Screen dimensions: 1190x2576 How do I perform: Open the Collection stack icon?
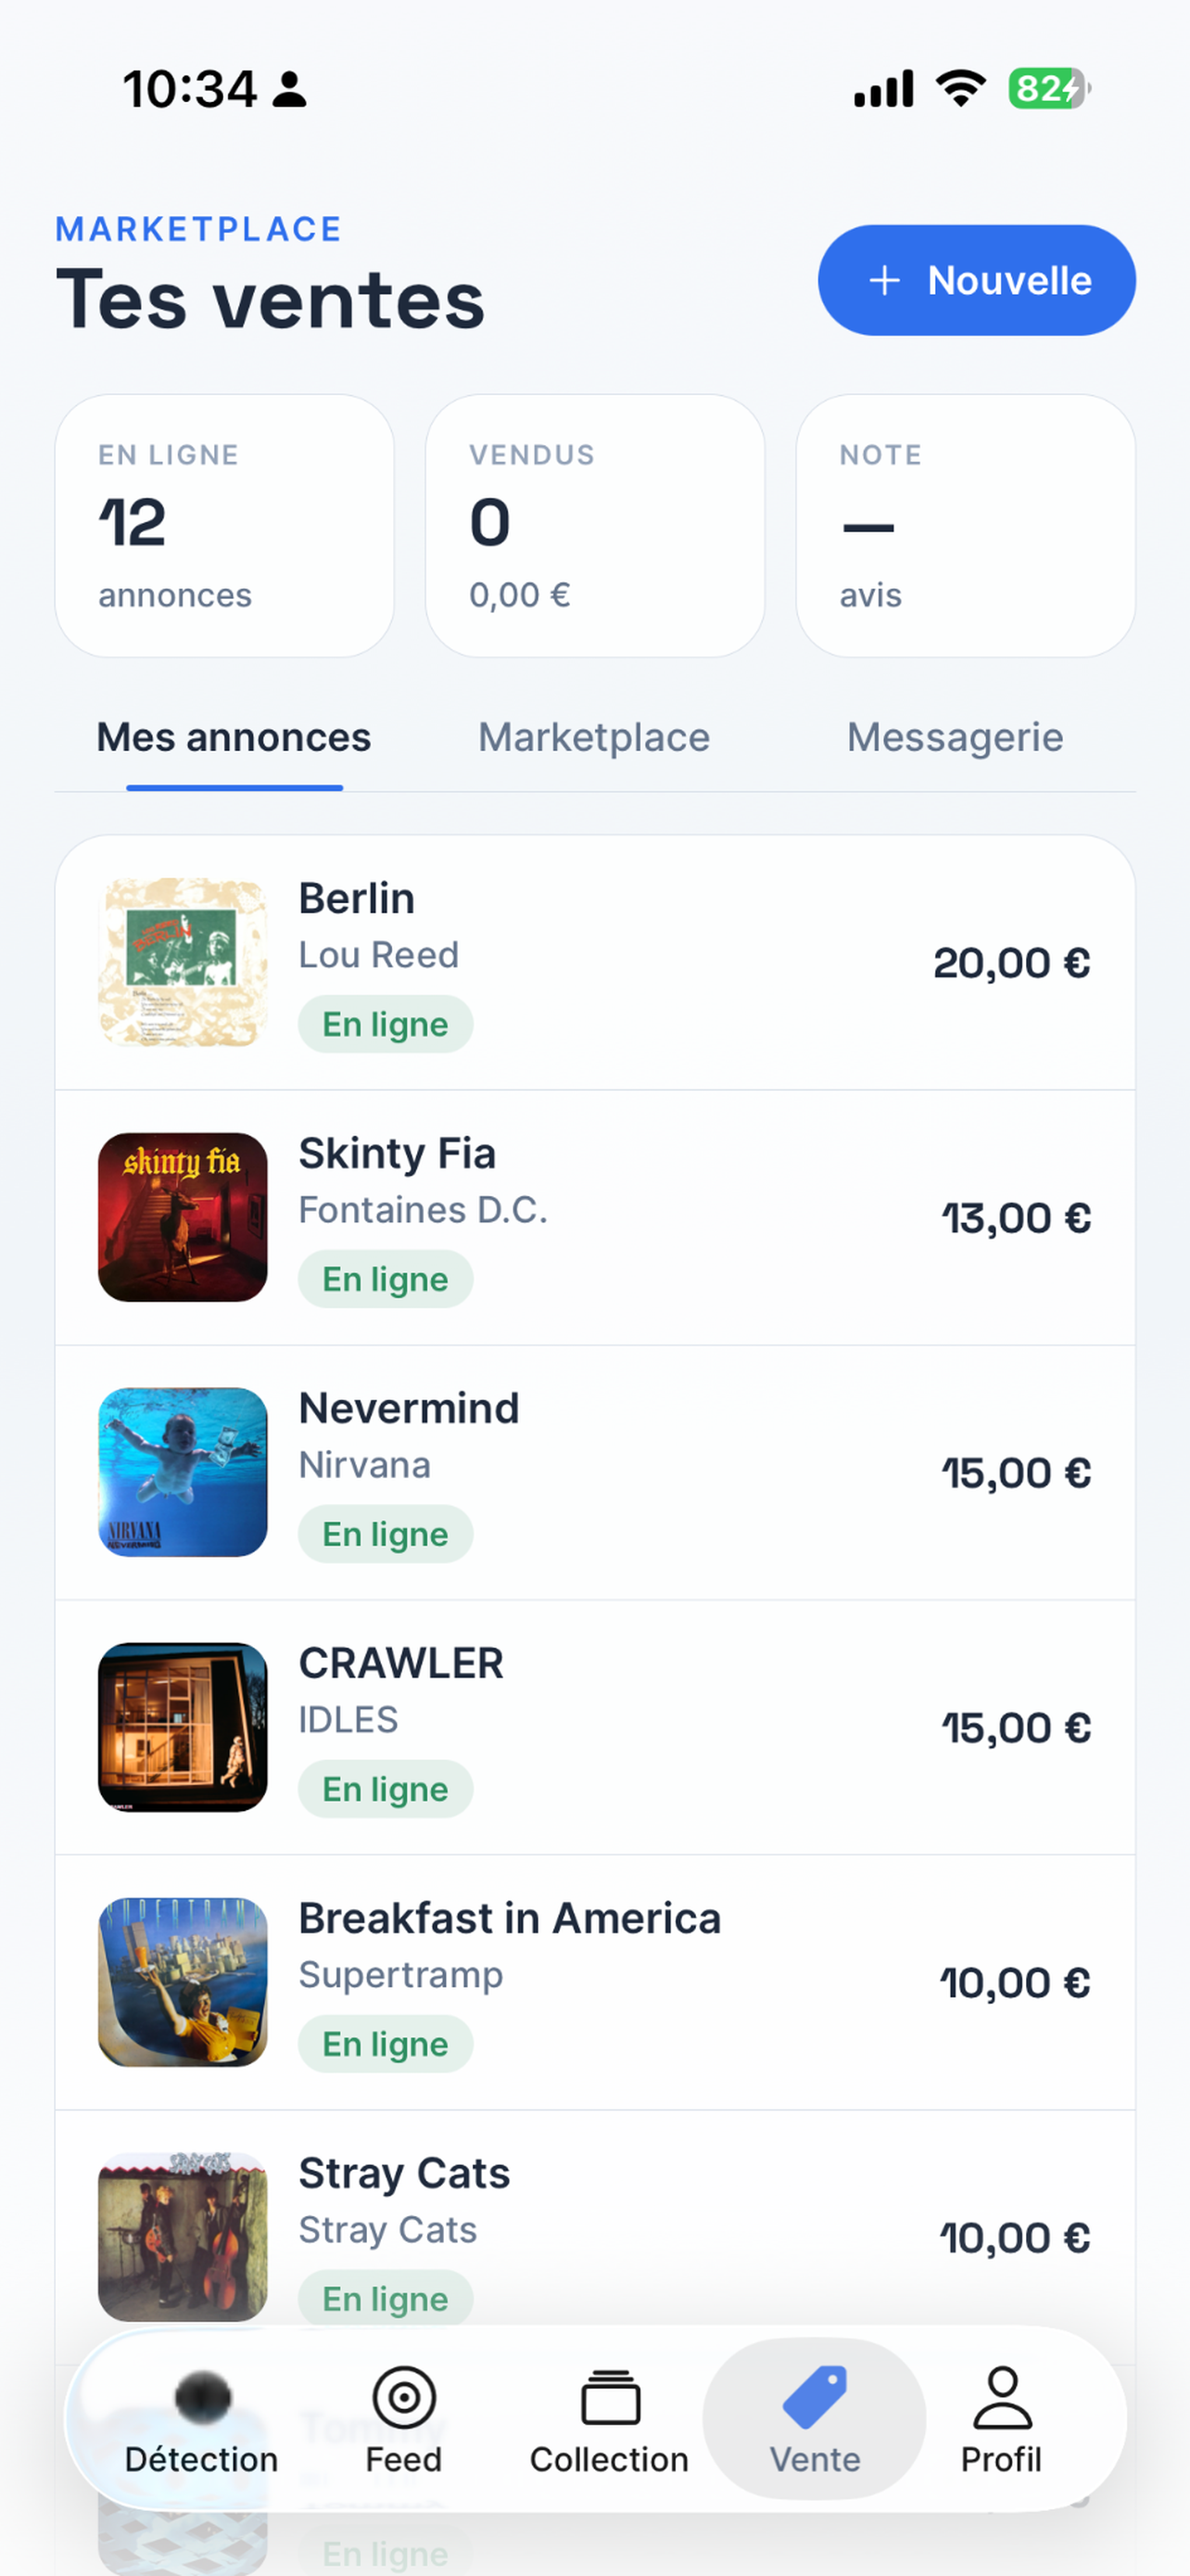point(610,2397)
